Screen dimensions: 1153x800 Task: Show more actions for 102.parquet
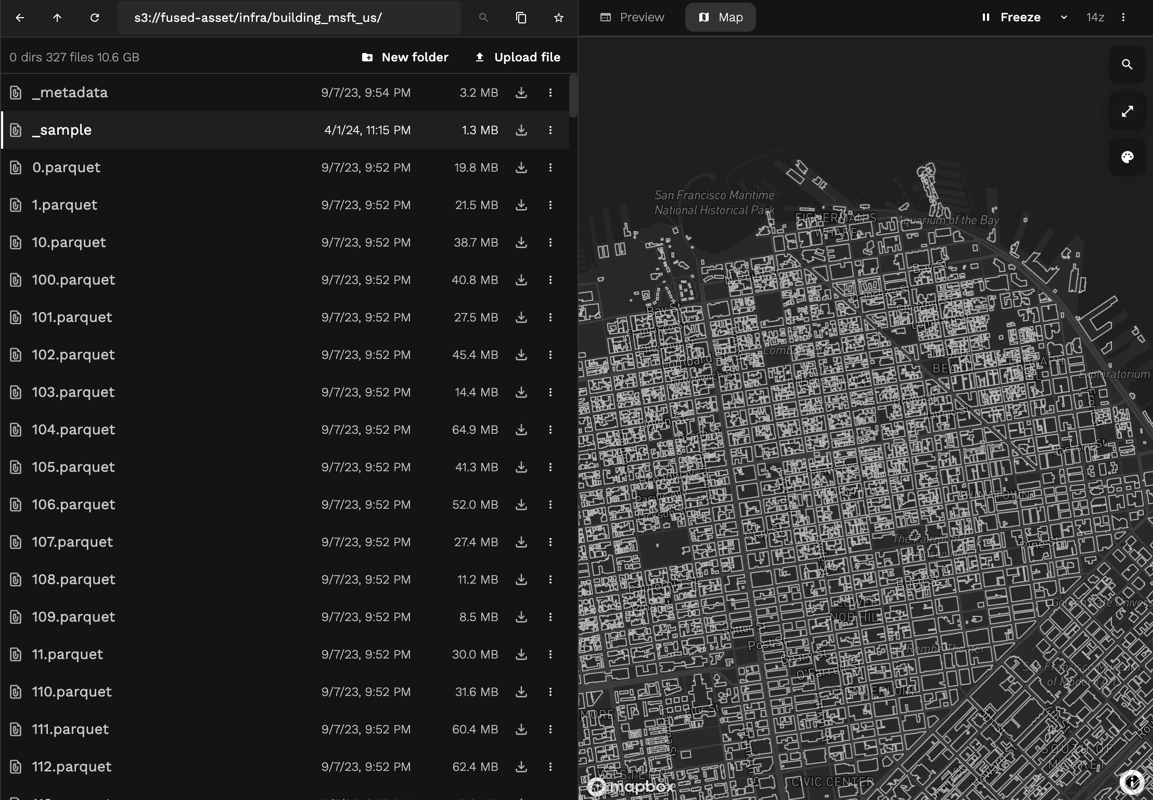550,355
